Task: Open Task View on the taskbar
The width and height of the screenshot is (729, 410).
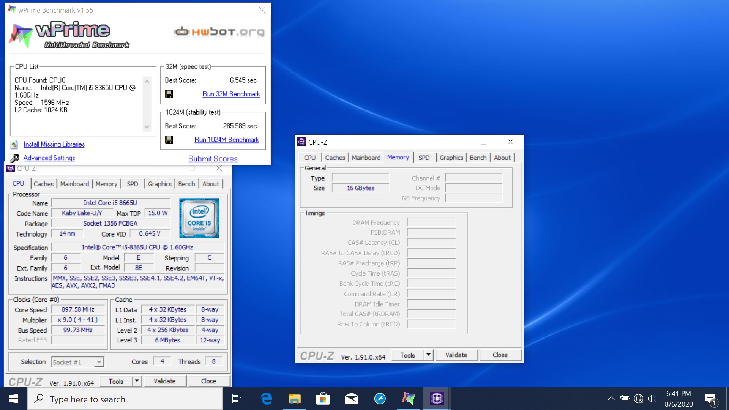Action: coord(237,399)
